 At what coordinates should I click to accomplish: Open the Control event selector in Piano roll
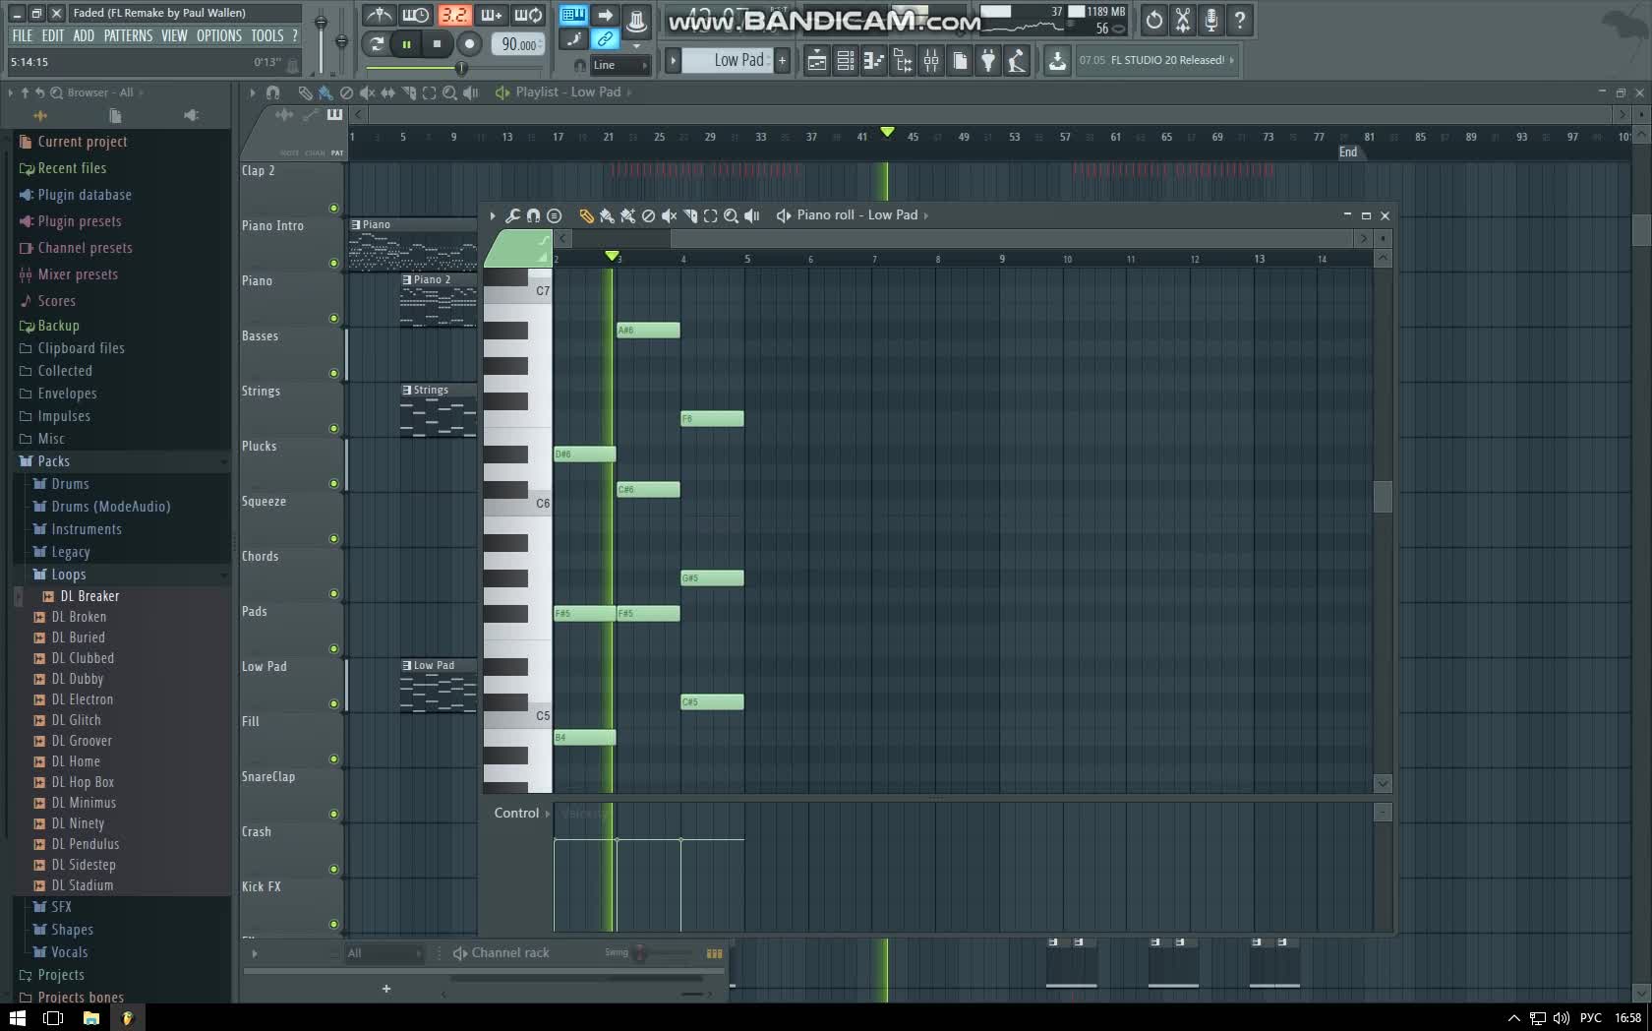click(521, 813)
